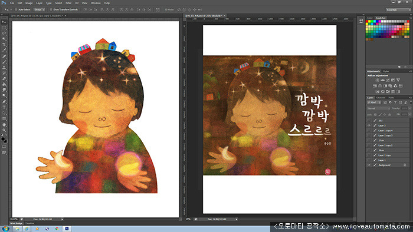This screenshot has width=413, height=232.
Task: Select the Rectangular Marquee tool
Action: pyautogui.click(x=4, y=28)
